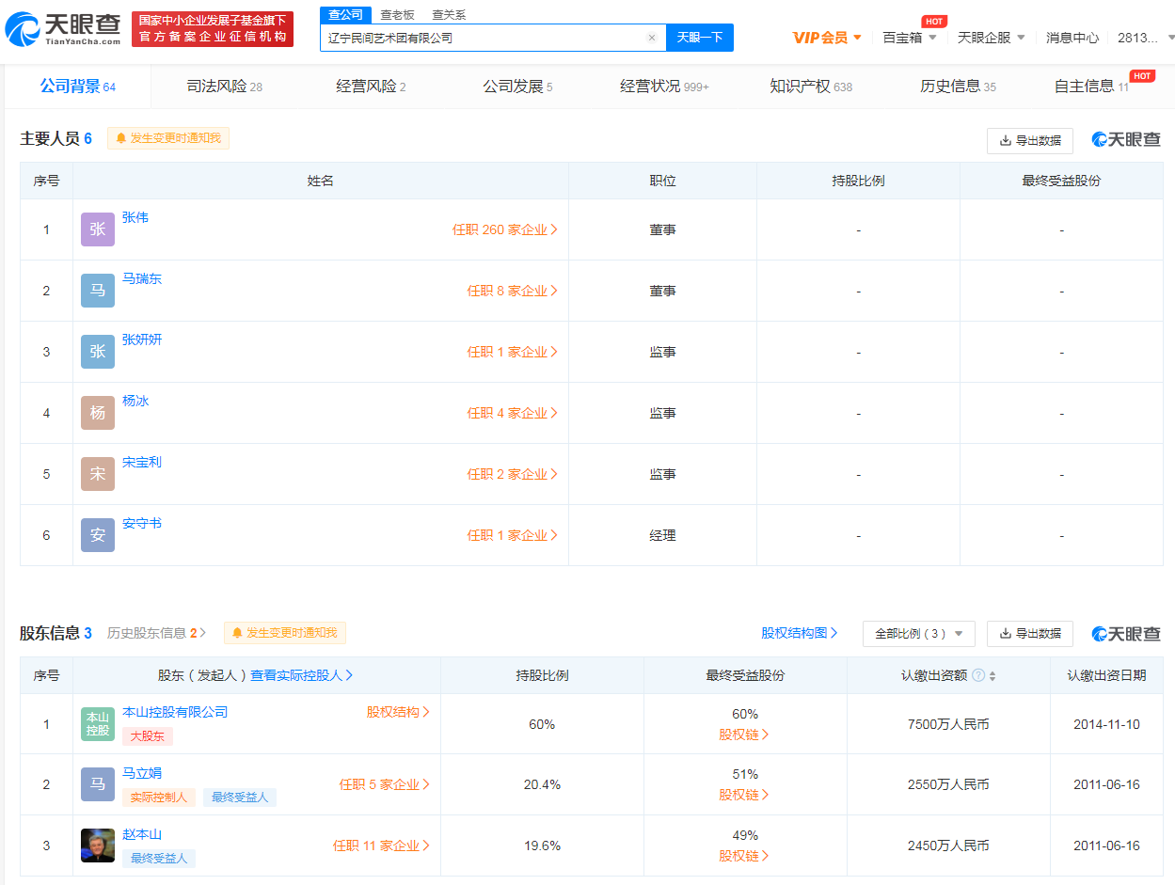Click help icon next to 认缴出资额

[978, 675]
